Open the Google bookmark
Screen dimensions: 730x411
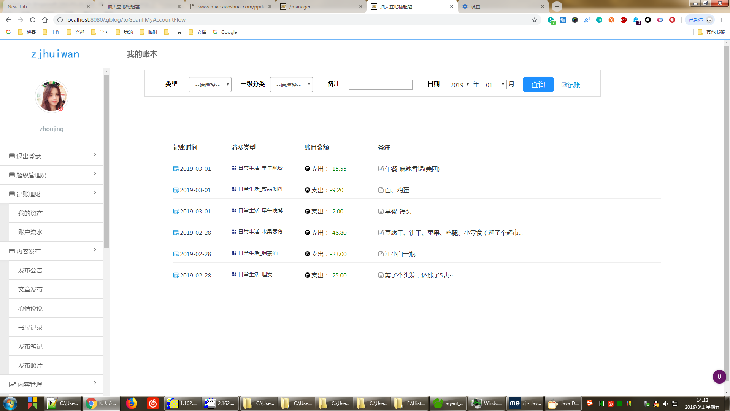225,32
